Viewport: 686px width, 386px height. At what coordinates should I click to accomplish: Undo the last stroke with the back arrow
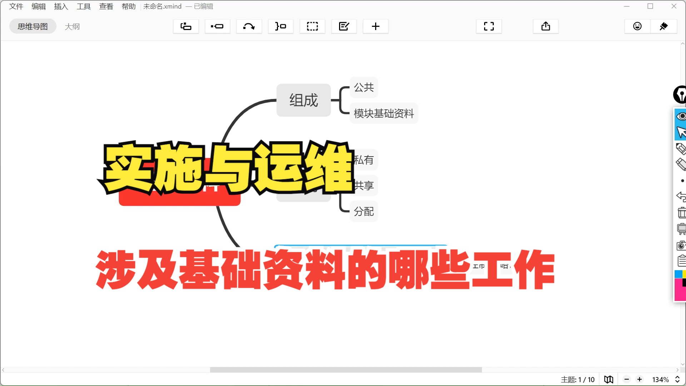(x=681, y=197)
